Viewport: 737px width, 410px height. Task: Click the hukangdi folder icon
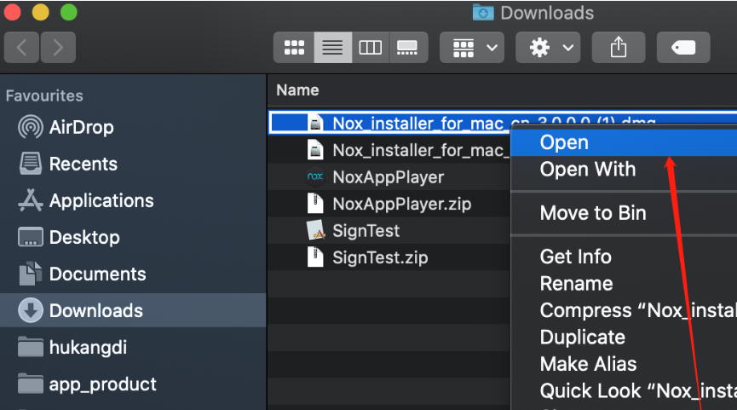click(31, 347)
